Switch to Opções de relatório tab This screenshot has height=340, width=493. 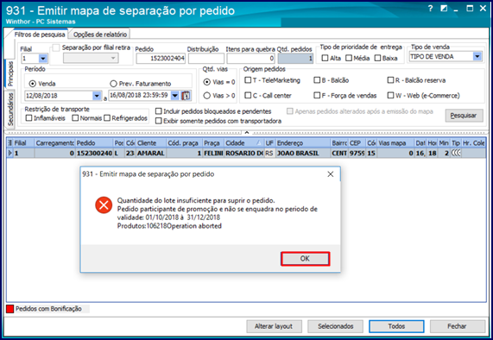tap(100, 35)
